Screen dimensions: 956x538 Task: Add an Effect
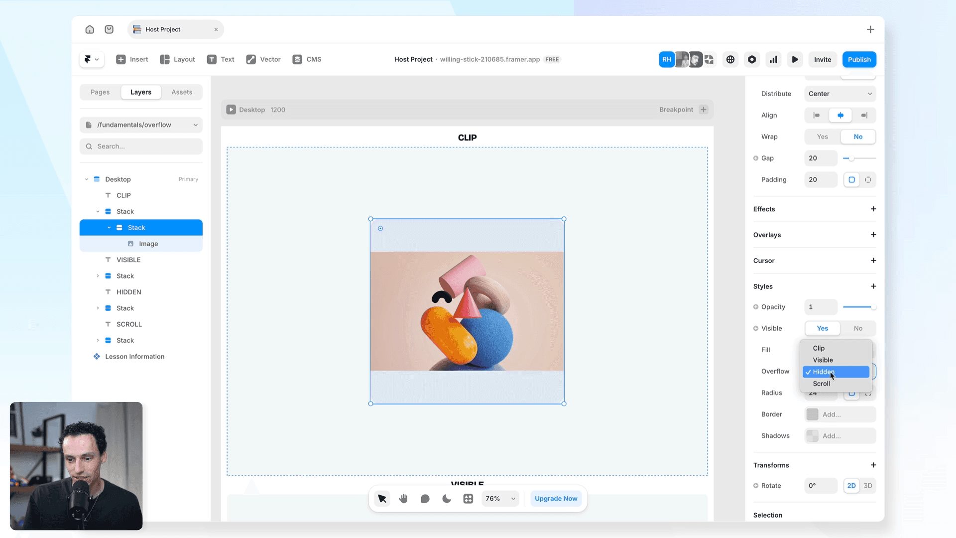pos(873,209)
